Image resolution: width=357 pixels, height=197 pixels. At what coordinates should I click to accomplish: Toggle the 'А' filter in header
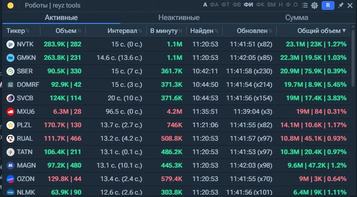pyautogui.click(x=205, y=5)
